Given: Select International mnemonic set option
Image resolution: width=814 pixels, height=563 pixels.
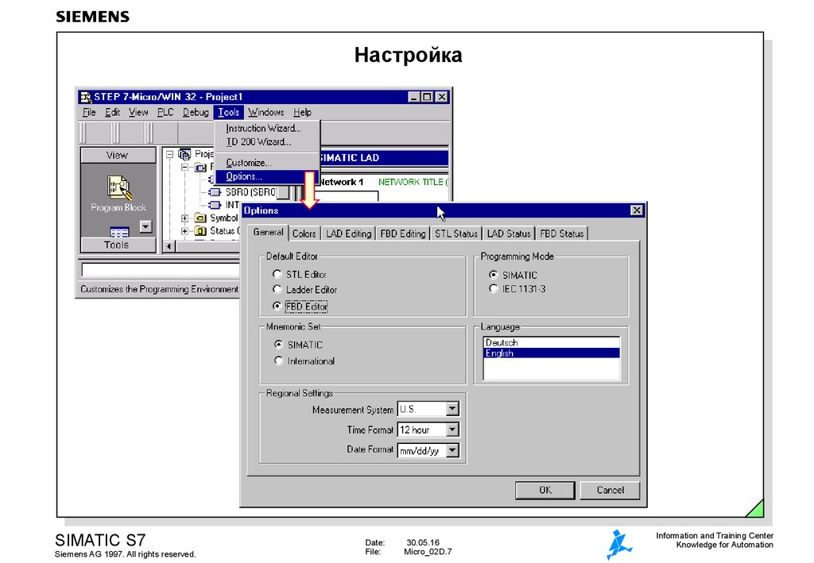Looking at the screenshot, I should tap(279, 361).
